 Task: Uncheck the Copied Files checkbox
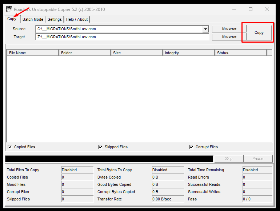pos(10,147)
